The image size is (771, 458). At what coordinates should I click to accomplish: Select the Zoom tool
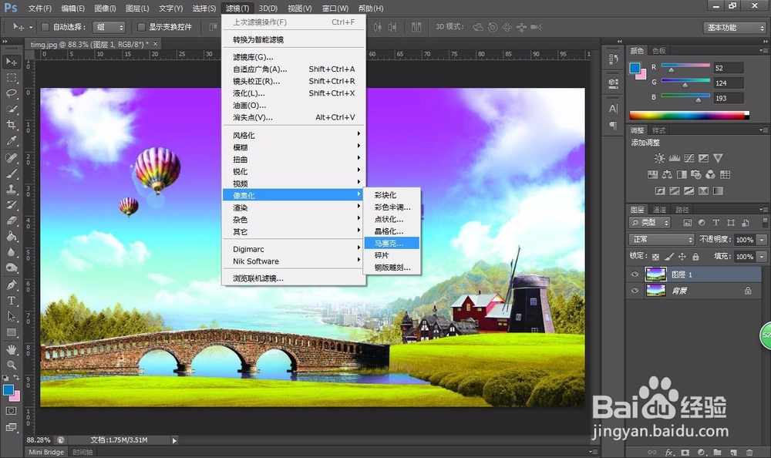(11, 365)
